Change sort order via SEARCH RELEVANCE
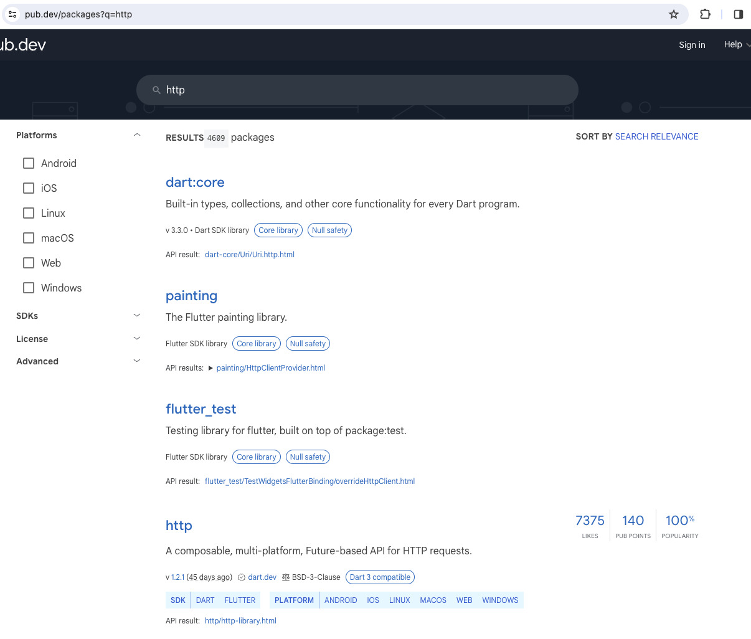 pyautogui.click(x=656, y=136)
